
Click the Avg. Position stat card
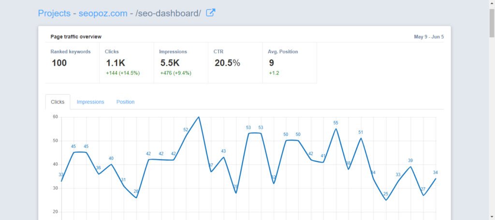pos(289,62)
